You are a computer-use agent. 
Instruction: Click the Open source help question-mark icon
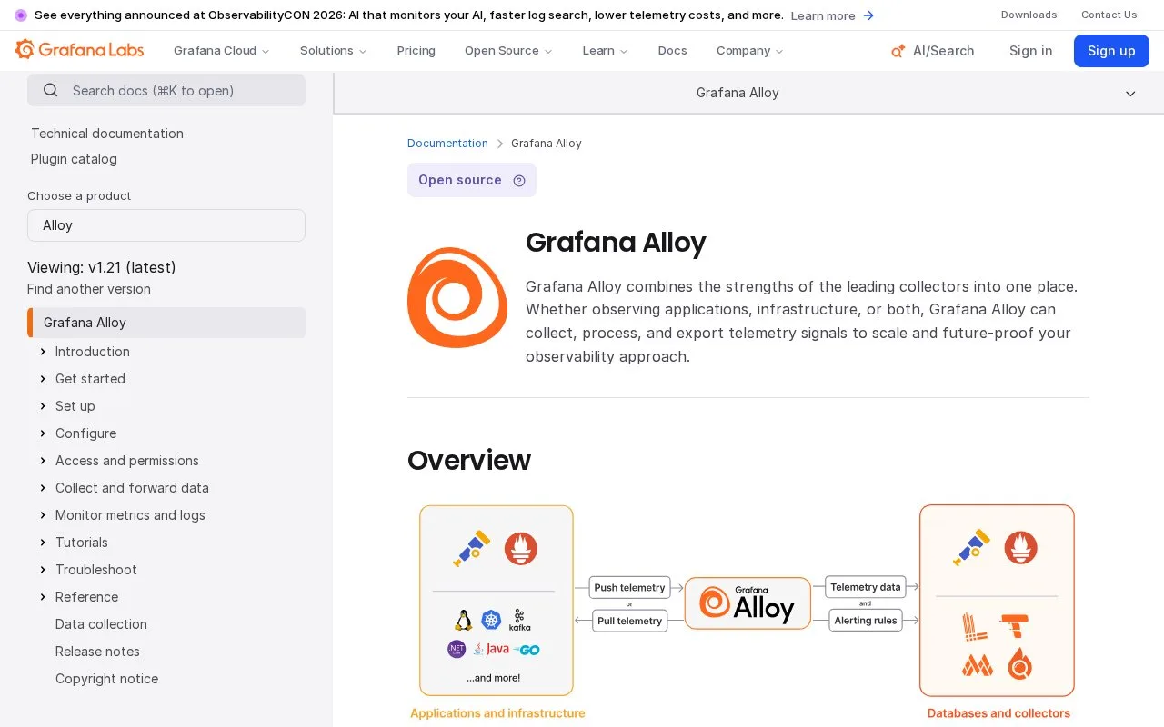[519, 180]
